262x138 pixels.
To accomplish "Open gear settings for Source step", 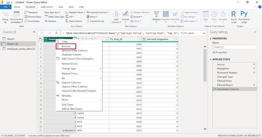I will 254,64.
